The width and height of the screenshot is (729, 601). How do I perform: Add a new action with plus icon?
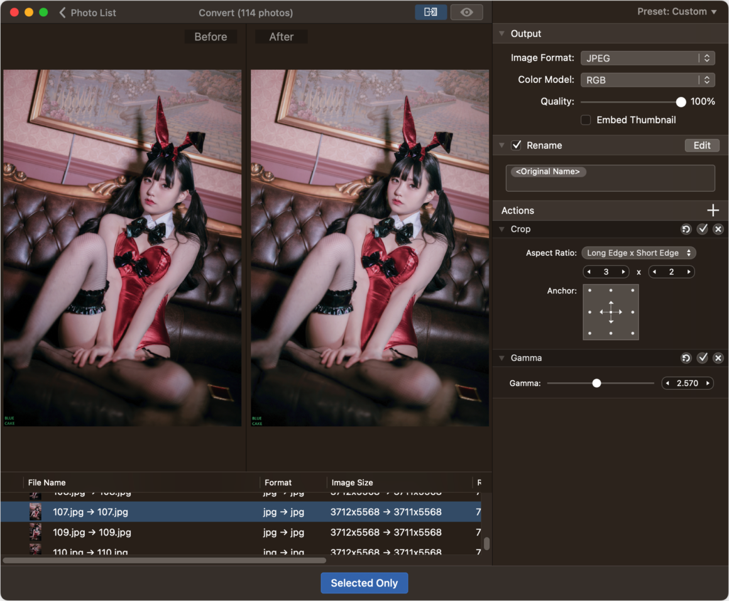[x=712, y=210]
